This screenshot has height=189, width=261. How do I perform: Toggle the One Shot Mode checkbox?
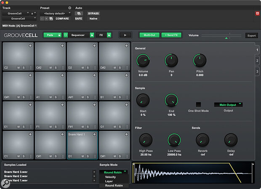(198, 104)
